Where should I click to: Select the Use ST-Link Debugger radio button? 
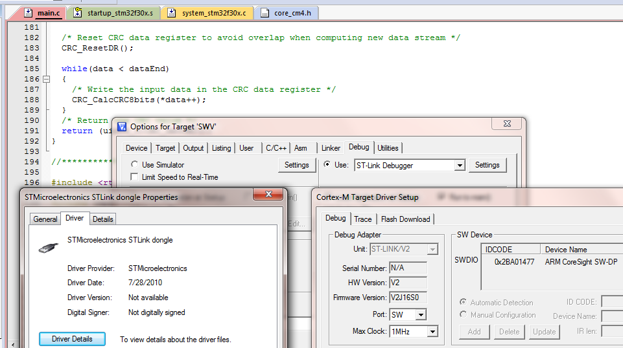pos(327,164)
